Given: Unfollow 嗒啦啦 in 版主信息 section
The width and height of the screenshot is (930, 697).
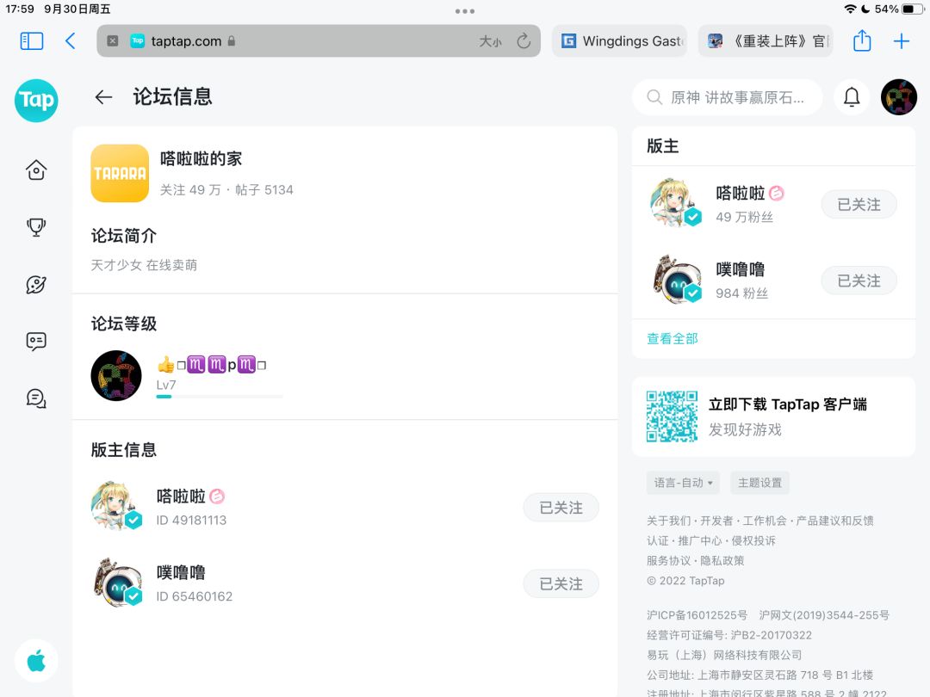Looking at the screenshot, I should [x=561, y=508].
